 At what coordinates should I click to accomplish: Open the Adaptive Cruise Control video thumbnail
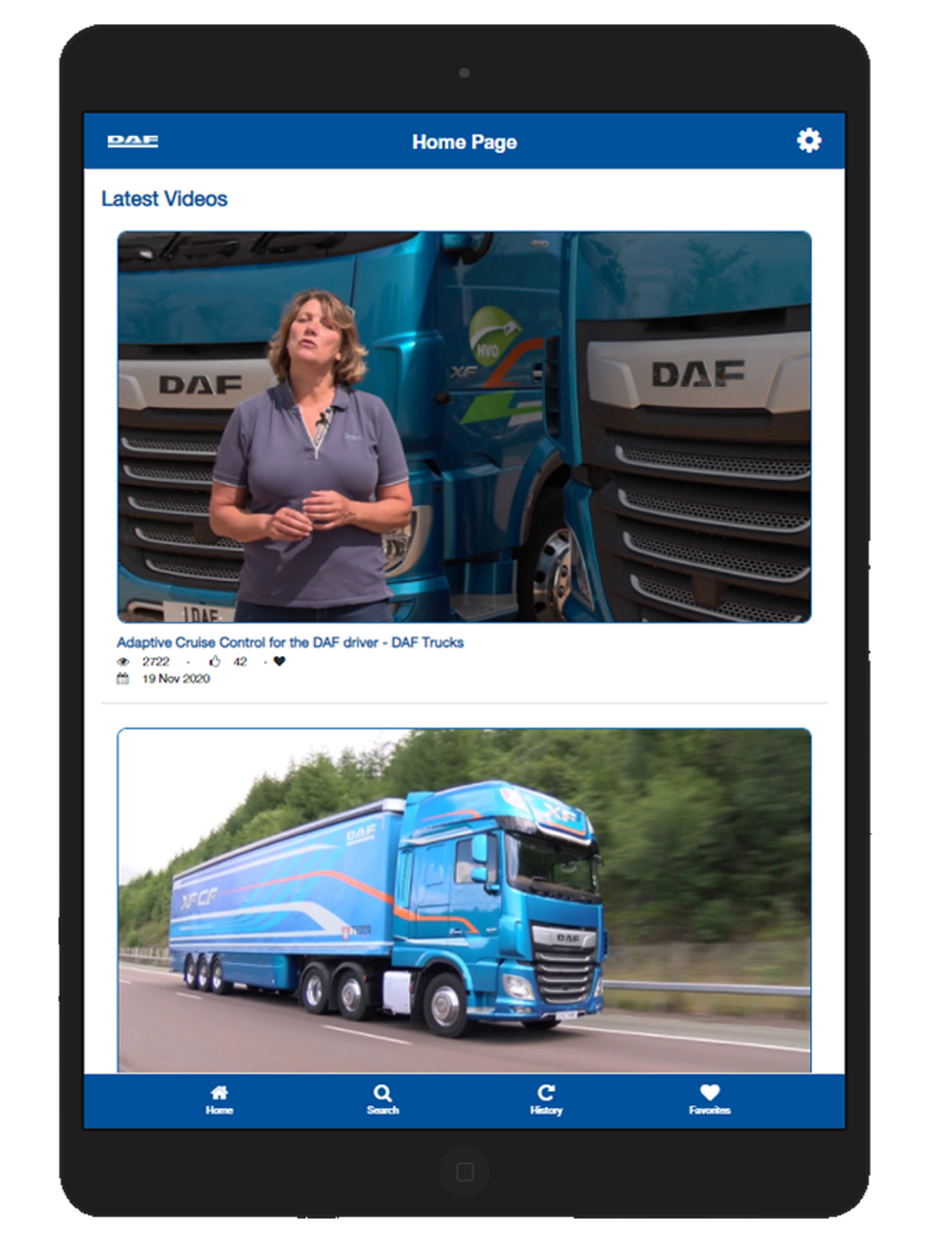[x=465, y=427]
